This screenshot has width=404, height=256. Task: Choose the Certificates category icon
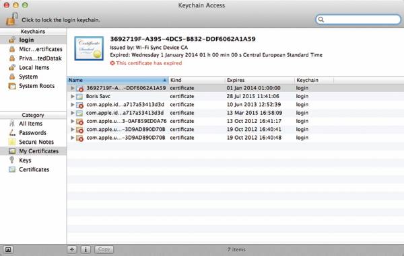(12, 169)
